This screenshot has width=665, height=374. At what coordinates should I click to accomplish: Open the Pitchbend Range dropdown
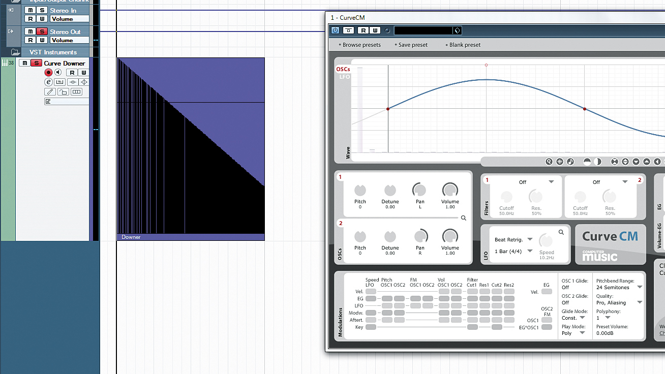(640, 287)
